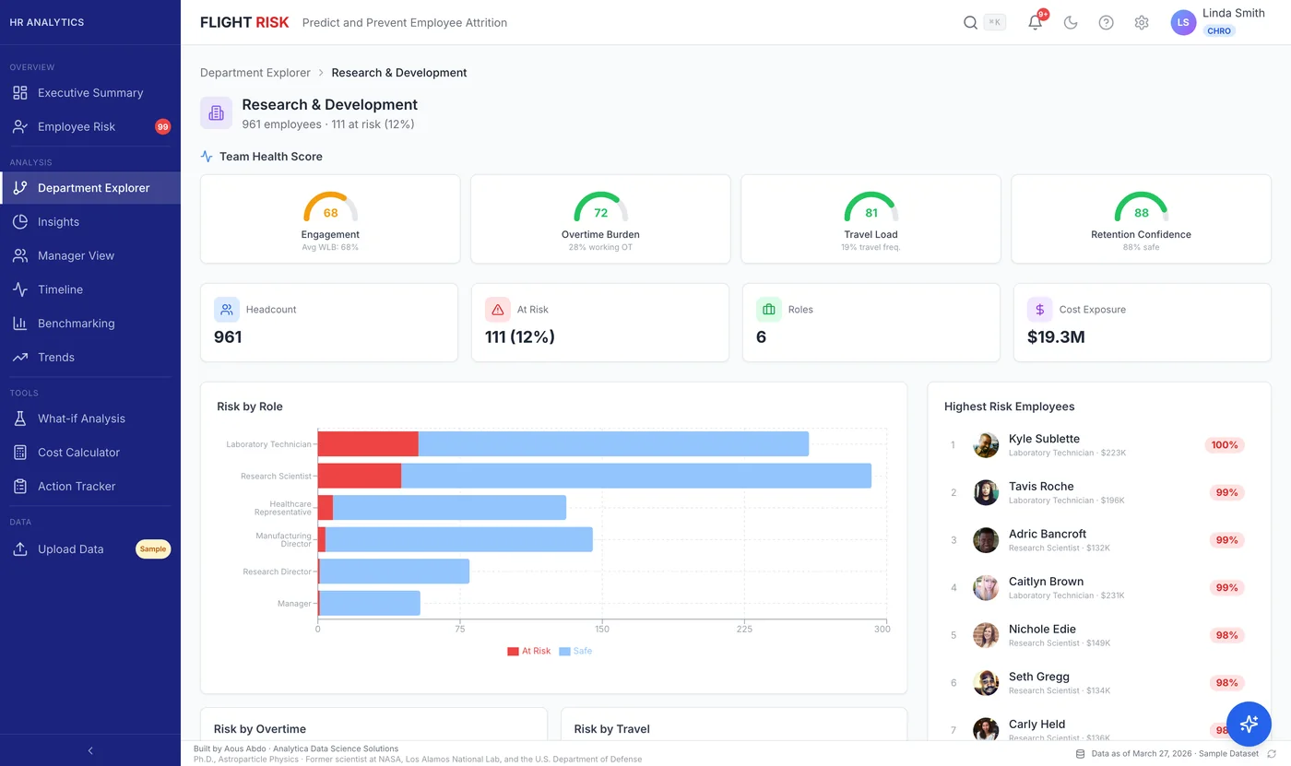This screenshot has height=766, width=1291.
Task: Click Cost Calculator icon
Action: click(20, 453)
